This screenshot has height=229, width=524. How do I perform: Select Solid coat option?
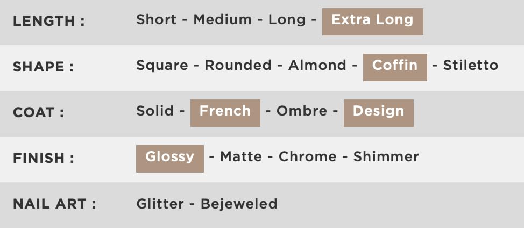(x=155, y=111)
